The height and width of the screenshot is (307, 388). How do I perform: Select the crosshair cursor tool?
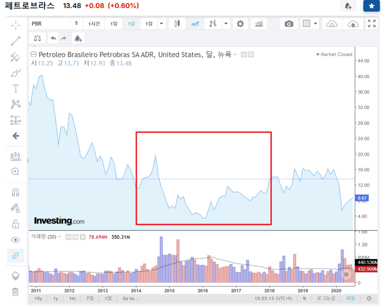point(16,25)
